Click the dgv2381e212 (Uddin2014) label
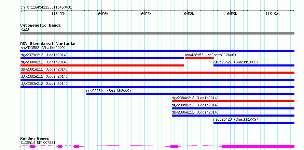 click(44, 69)
